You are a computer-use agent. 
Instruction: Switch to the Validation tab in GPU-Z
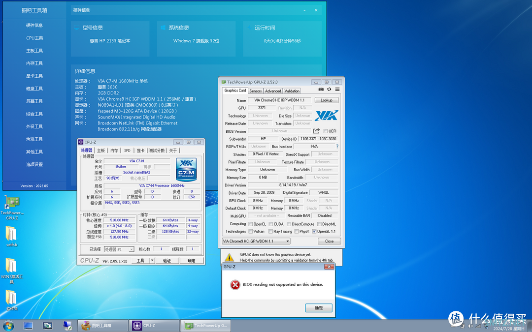(x=292, y=91)
